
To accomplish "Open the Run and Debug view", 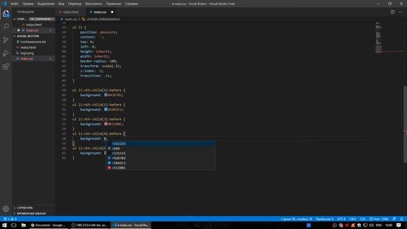I will (x=6, y=53).
